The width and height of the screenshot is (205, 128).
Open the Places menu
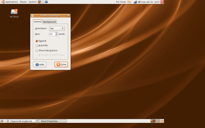point(23,2)
